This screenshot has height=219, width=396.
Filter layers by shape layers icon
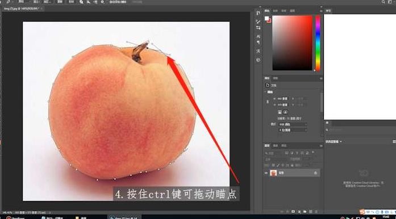pos(302,153)
